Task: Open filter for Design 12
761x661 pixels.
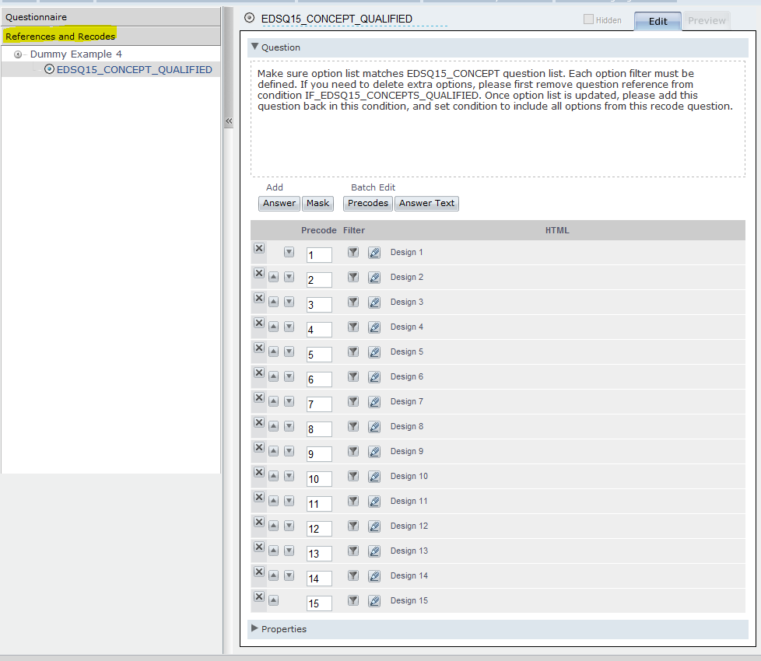Action: 353,526
